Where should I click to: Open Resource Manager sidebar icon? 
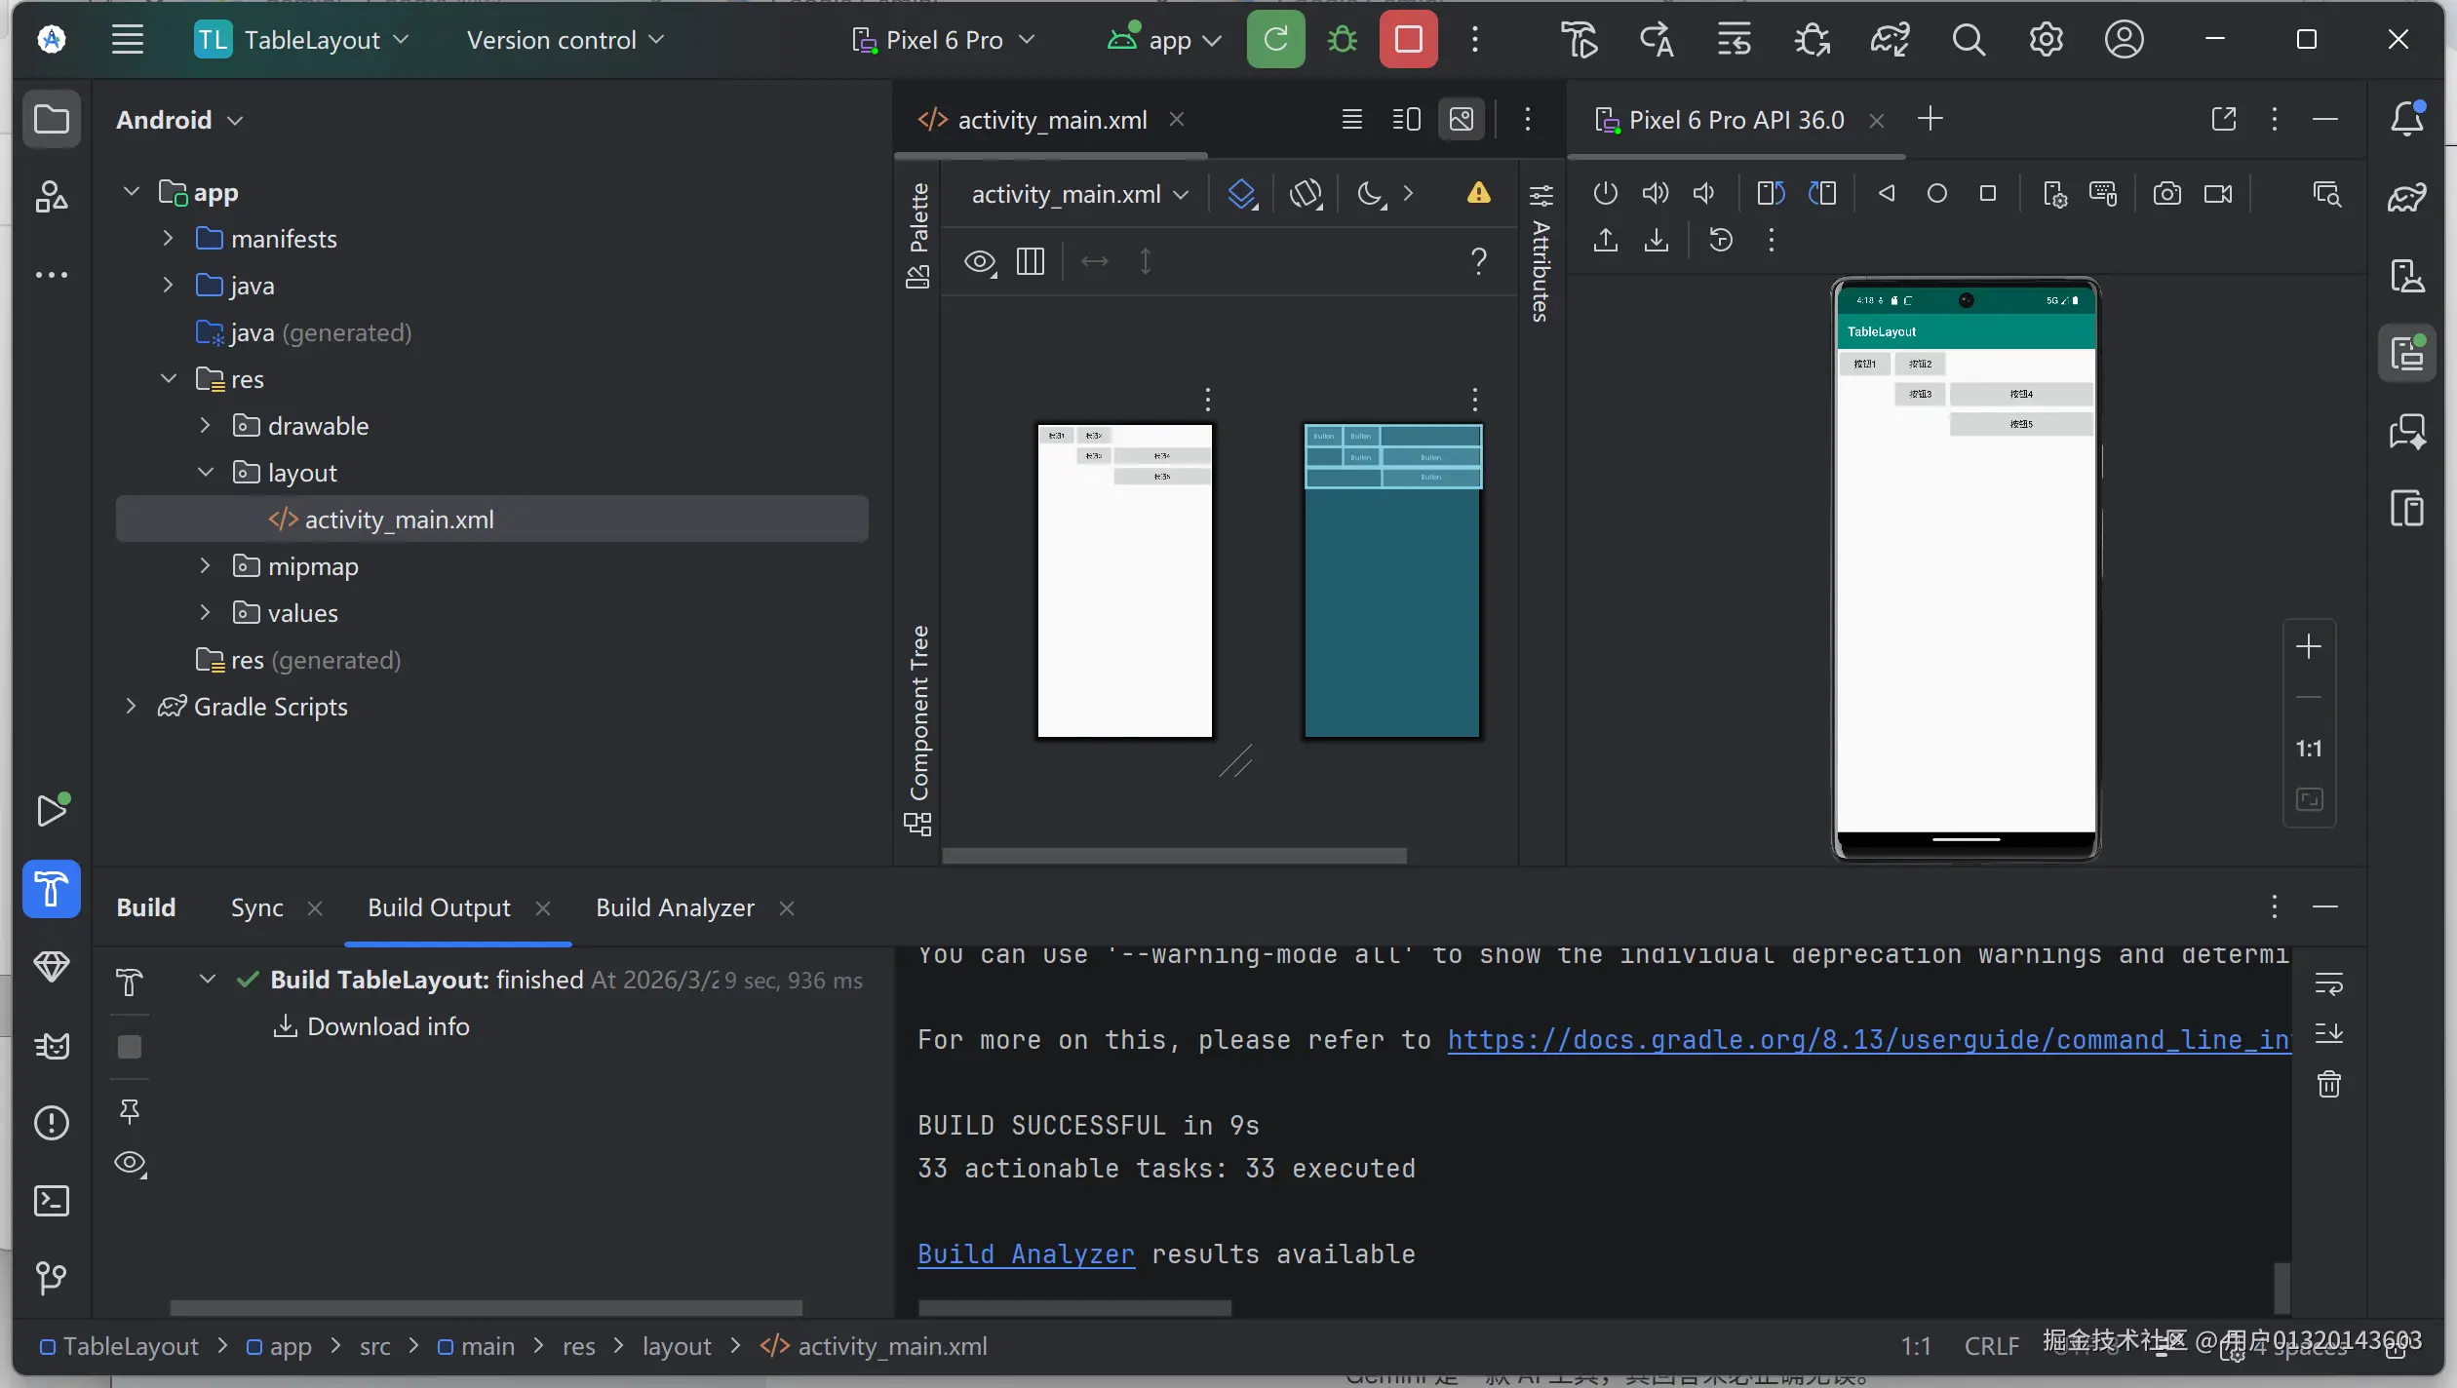pyautogui.click(x=52, y=196)
